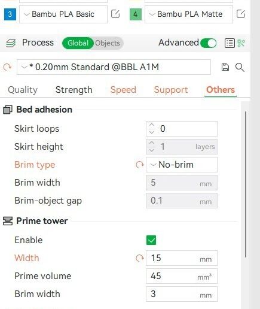Edit the Bambu PLA Matte filament preset
260x309 pixels.
point(241,14)
